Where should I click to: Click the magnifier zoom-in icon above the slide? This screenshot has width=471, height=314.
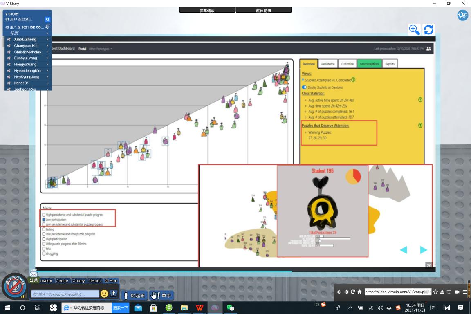coord(414,29)
